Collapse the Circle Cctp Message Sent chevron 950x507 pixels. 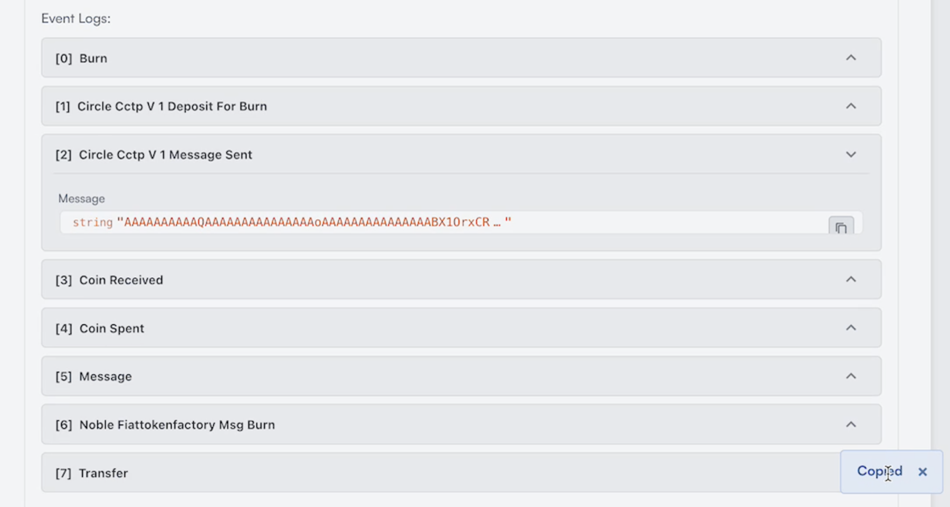pyautogui.click(x=851, y=155)
